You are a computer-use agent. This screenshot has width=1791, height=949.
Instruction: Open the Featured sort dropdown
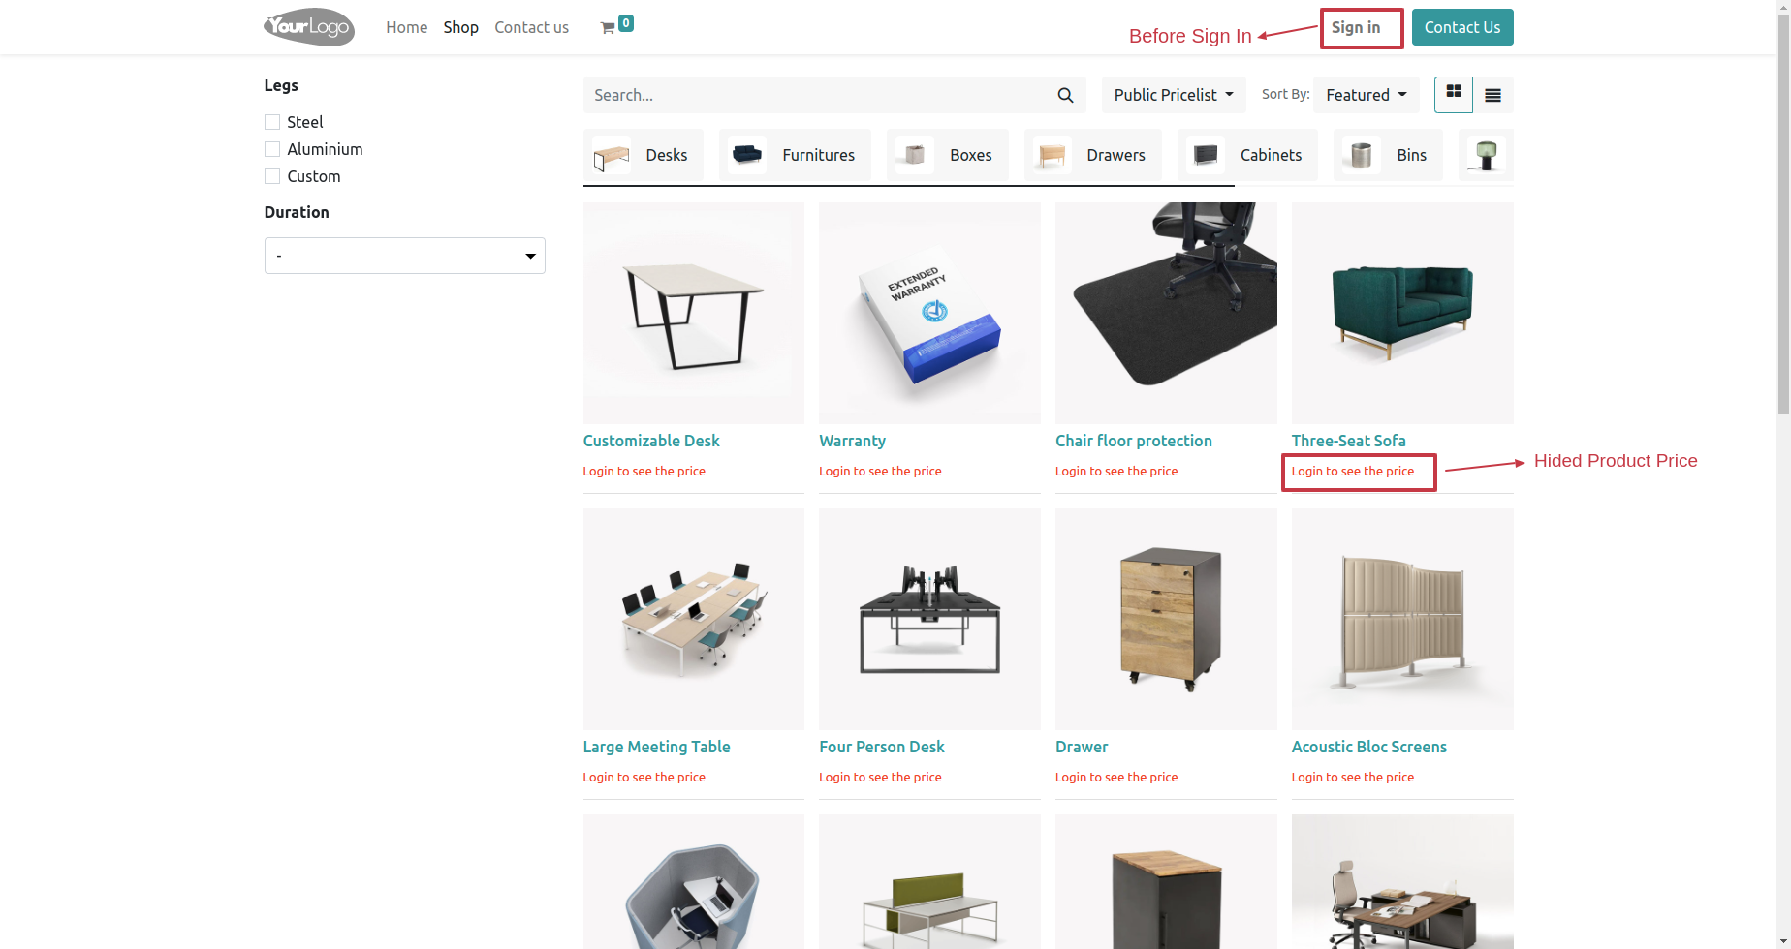pos(1367,95)
